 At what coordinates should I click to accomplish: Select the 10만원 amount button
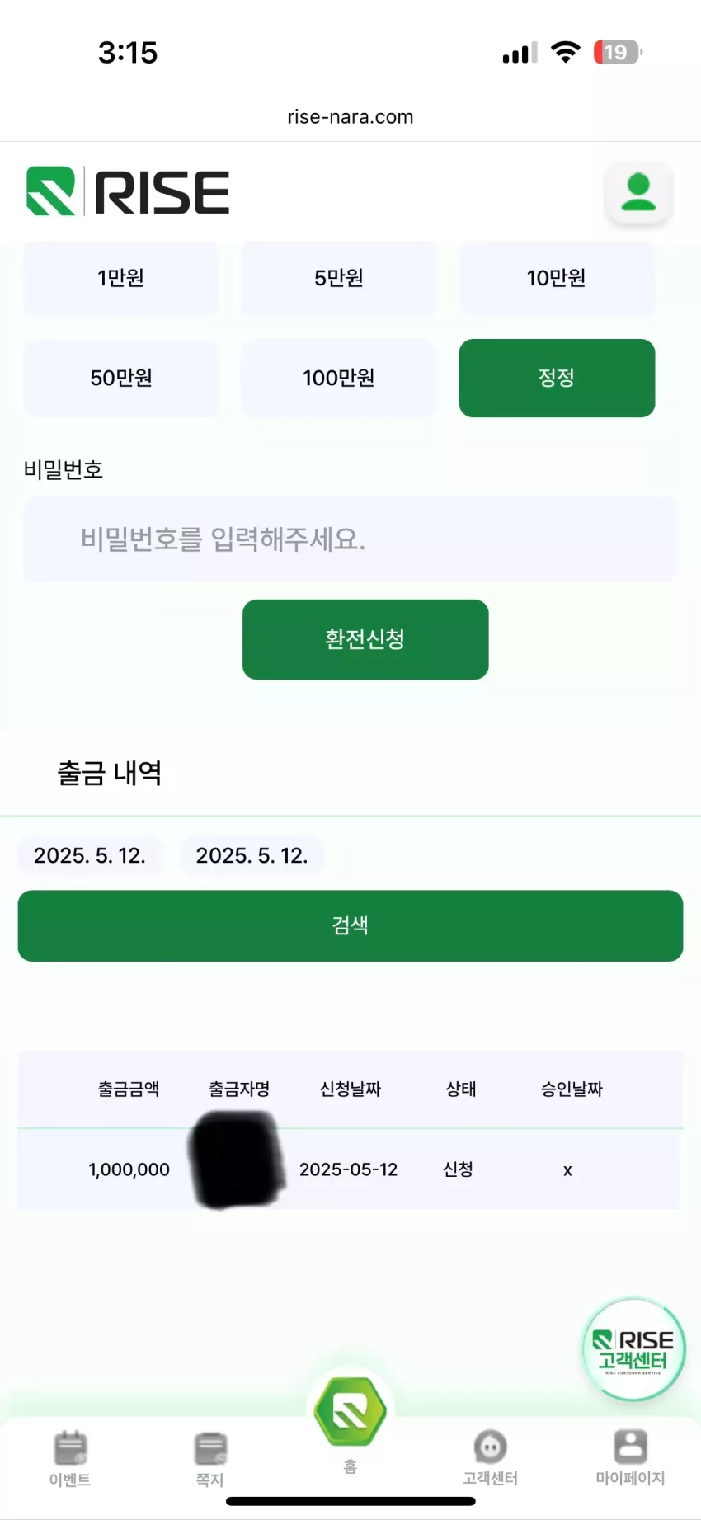coord(557,278)
